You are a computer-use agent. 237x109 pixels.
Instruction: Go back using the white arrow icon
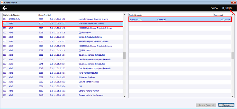click(x=5, y=8)
